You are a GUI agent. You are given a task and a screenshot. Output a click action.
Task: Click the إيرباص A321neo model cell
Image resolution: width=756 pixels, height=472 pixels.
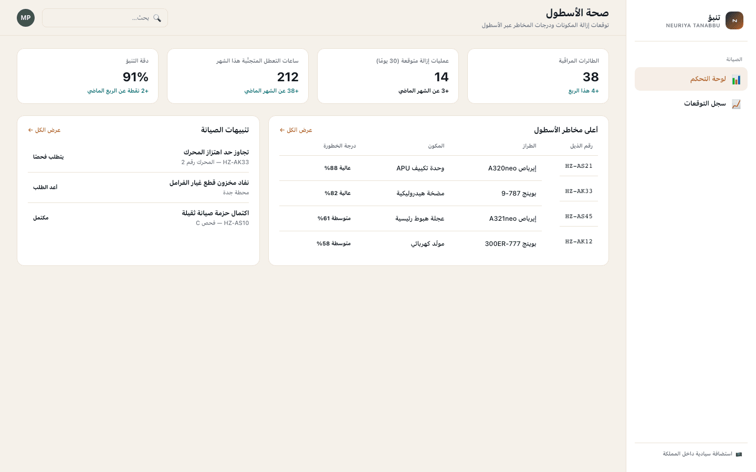click(x=512, y=219)
